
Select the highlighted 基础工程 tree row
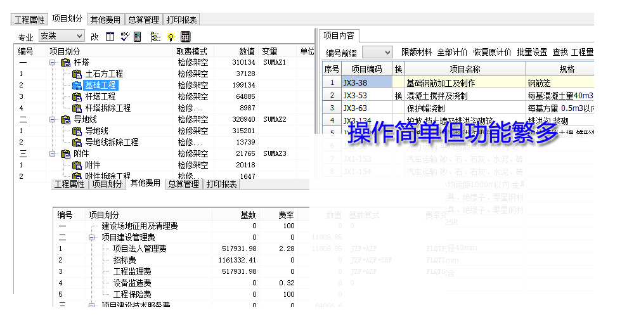coord(165,86)
